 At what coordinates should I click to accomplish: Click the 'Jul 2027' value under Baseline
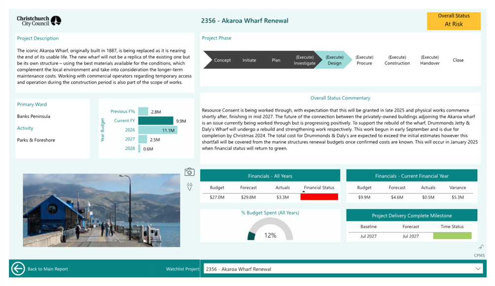(x=368, y=236)
